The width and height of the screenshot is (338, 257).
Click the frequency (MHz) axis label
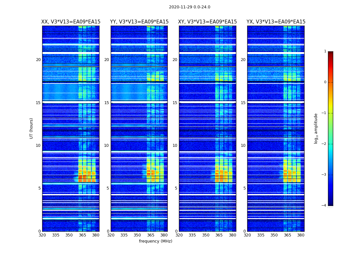[155, 241]
